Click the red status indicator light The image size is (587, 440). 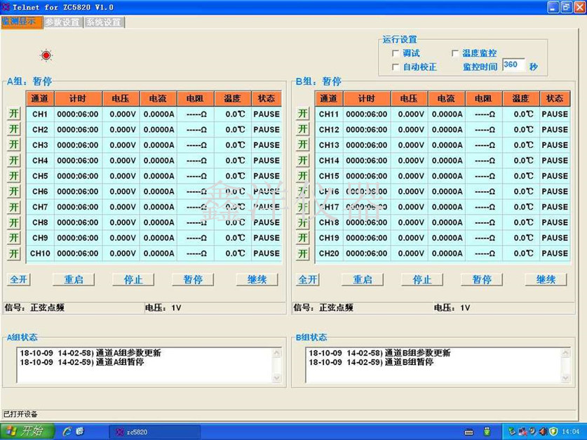point(46,55)
